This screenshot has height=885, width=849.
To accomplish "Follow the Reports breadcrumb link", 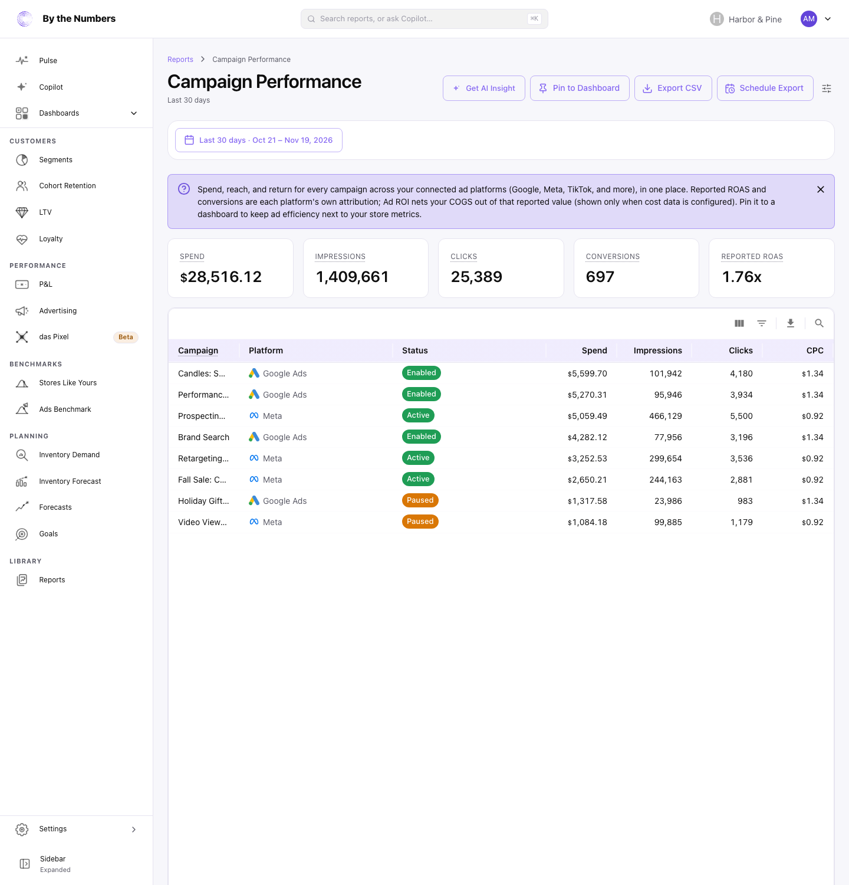I will pyautogui.click(x=180, y=60).
